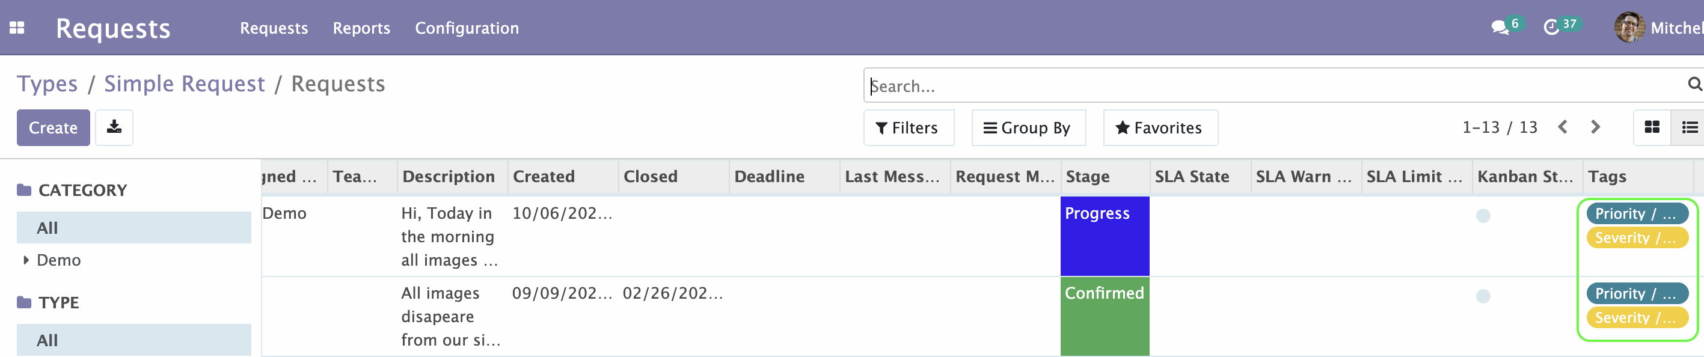Switch to list view icon
Viewport: 1704px width, 357px height.
coord(1690,127)
